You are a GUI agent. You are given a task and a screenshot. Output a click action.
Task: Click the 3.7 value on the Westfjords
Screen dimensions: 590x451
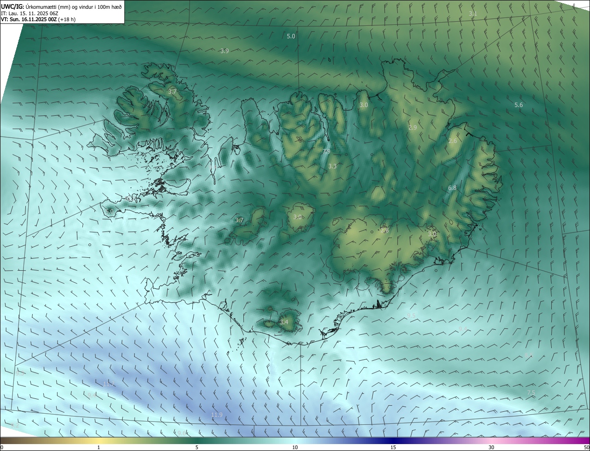[172, 92]
